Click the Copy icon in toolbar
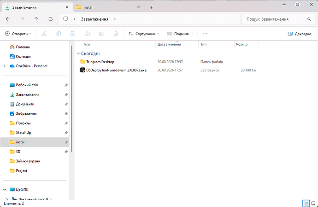The image size is (318, 207). tap(59, 34)
